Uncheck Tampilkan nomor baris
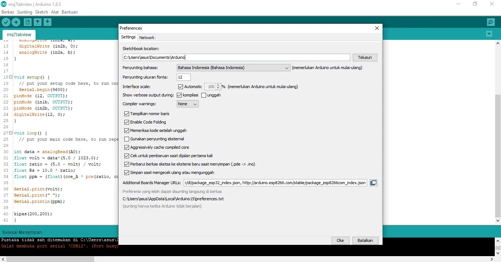501x262 pixels. tap(127, 114)
